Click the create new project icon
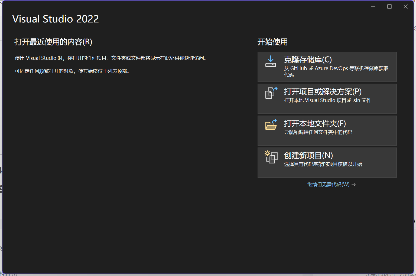 [271, 157]
